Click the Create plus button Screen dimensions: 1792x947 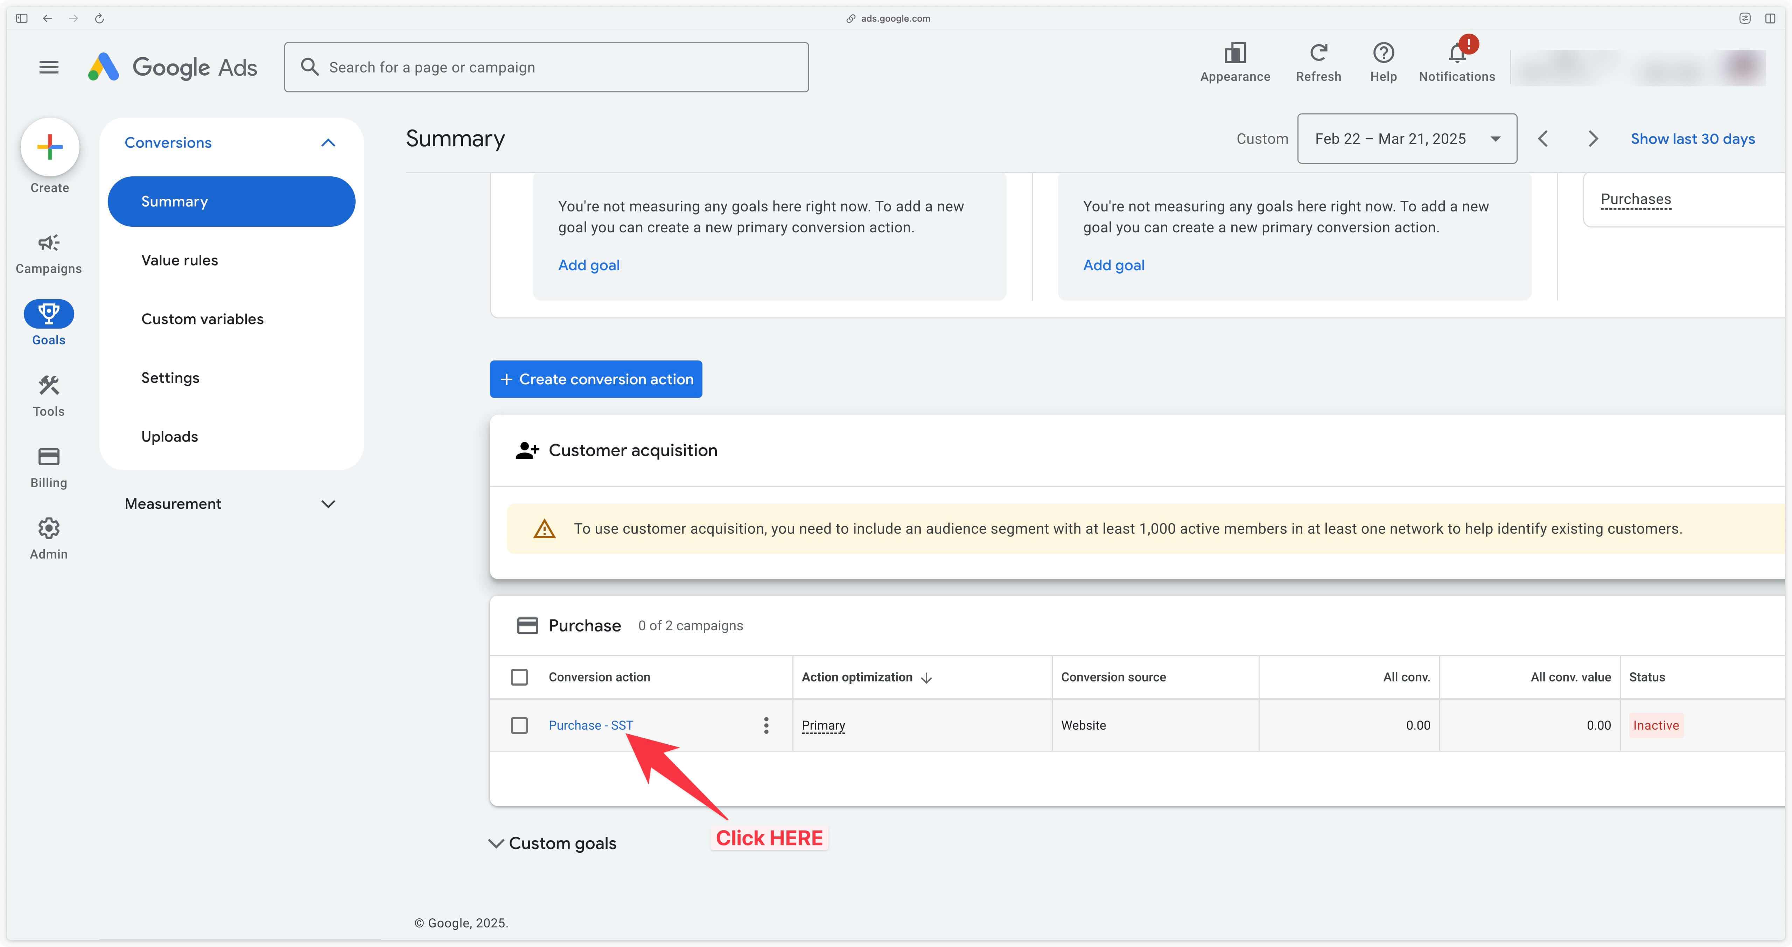pos(49,147)
